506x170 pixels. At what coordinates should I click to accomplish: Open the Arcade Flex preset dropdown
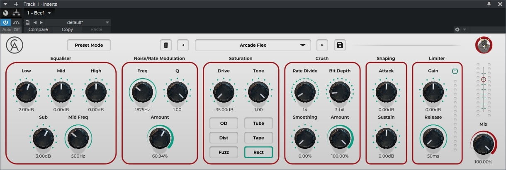(253, 45)
